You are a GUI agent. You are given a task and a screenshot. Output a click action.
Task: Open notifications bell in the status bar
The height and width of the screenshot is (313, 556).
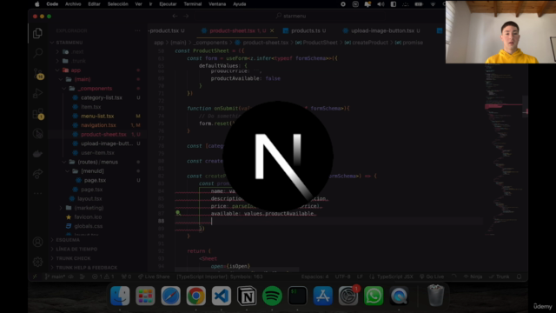click(x=520, y=276)
